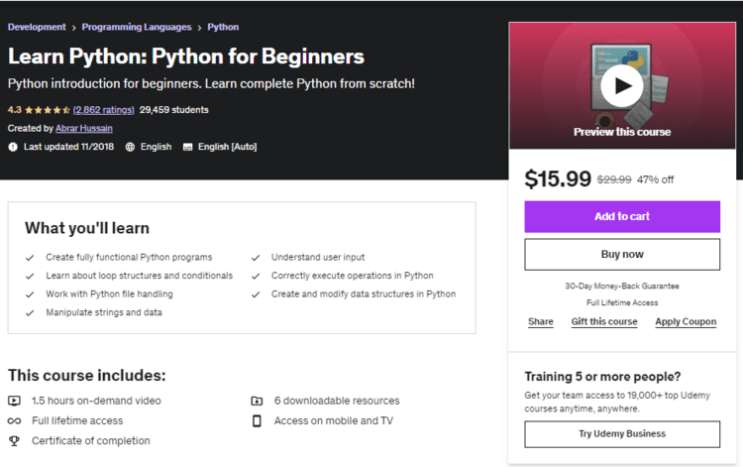Click 30-Day Money-Back Guarantee text
The width and height of the screenshot is (743, 467).
tap(622, 286)
